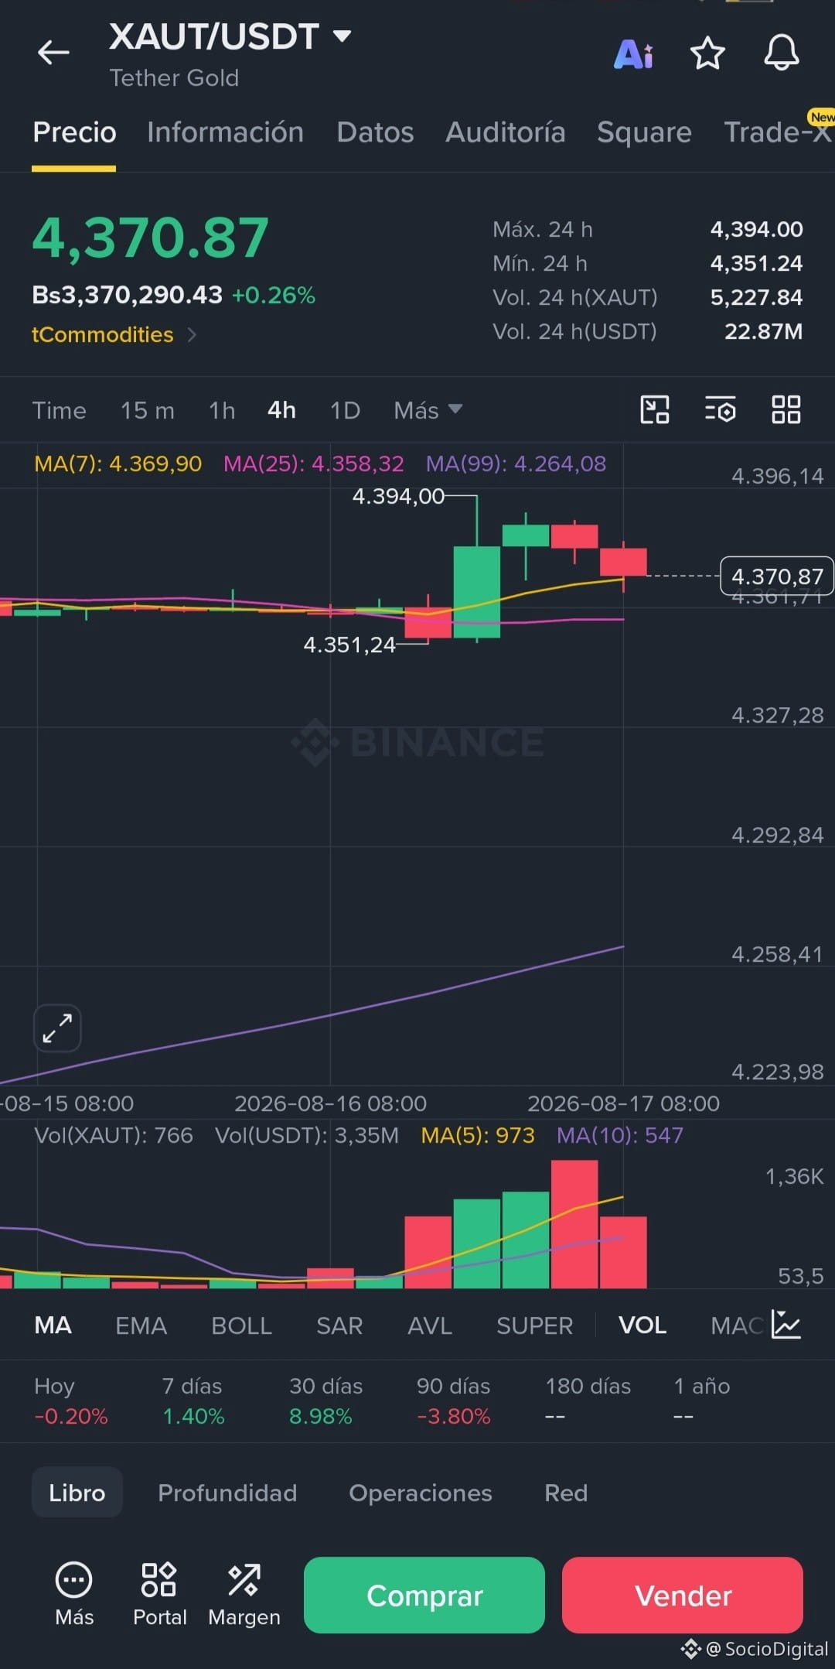835x1669 pixels.
Task: Select the Operaciones tab
Action: click(x=421, y=1493)
